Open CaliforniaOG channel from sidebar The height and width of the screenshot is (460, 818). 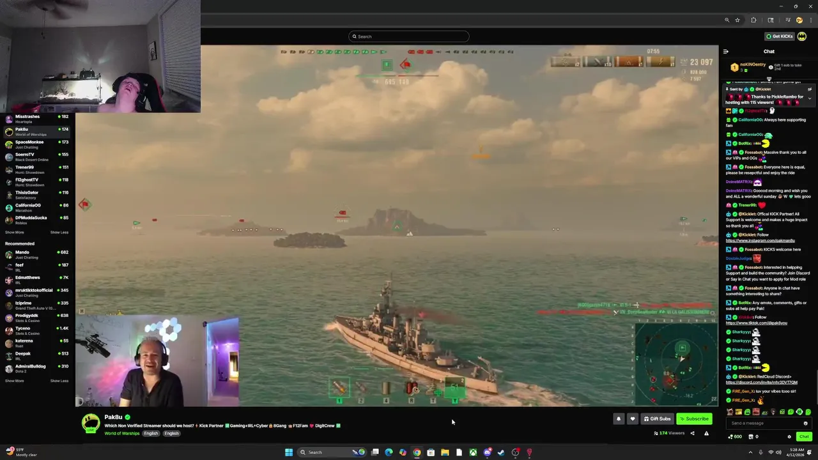pyautogui.click(x=37, y=208)
